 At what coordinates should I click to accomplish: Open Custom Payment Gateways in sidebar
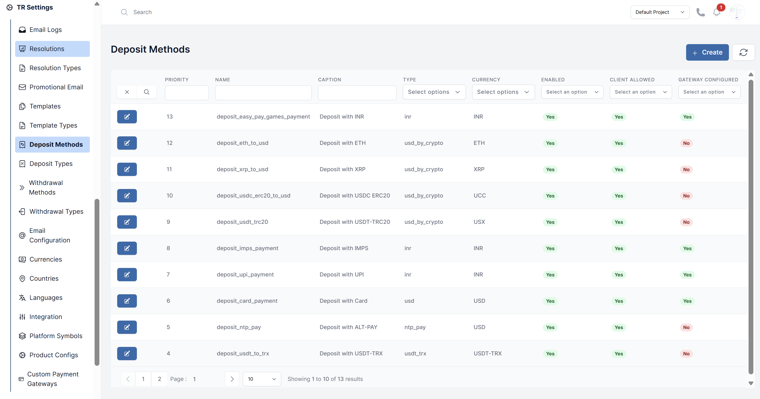click(x=53, y=379)
